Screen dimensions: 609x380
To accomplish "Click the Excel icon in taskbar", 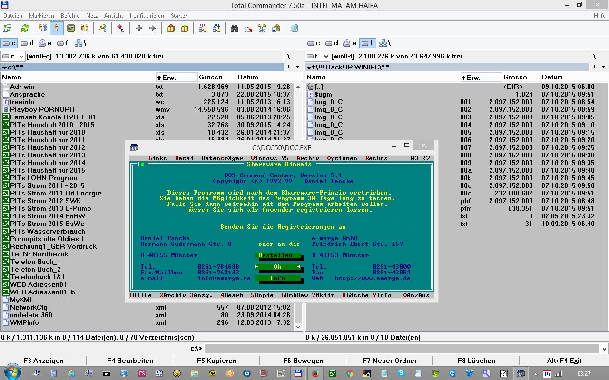I will (x=333, y=373).
